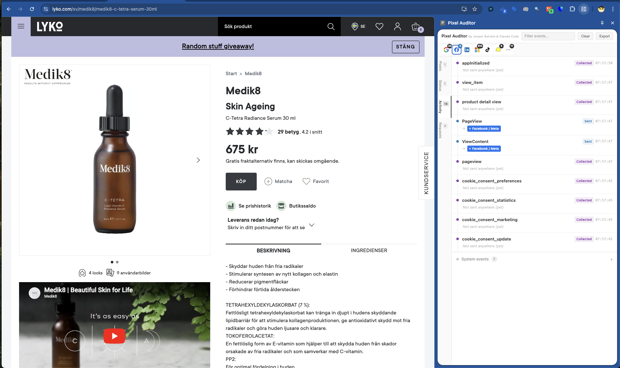Open the favorites heart in site header
The width and height of the screenshot is (620, 368).
[379, 26]
